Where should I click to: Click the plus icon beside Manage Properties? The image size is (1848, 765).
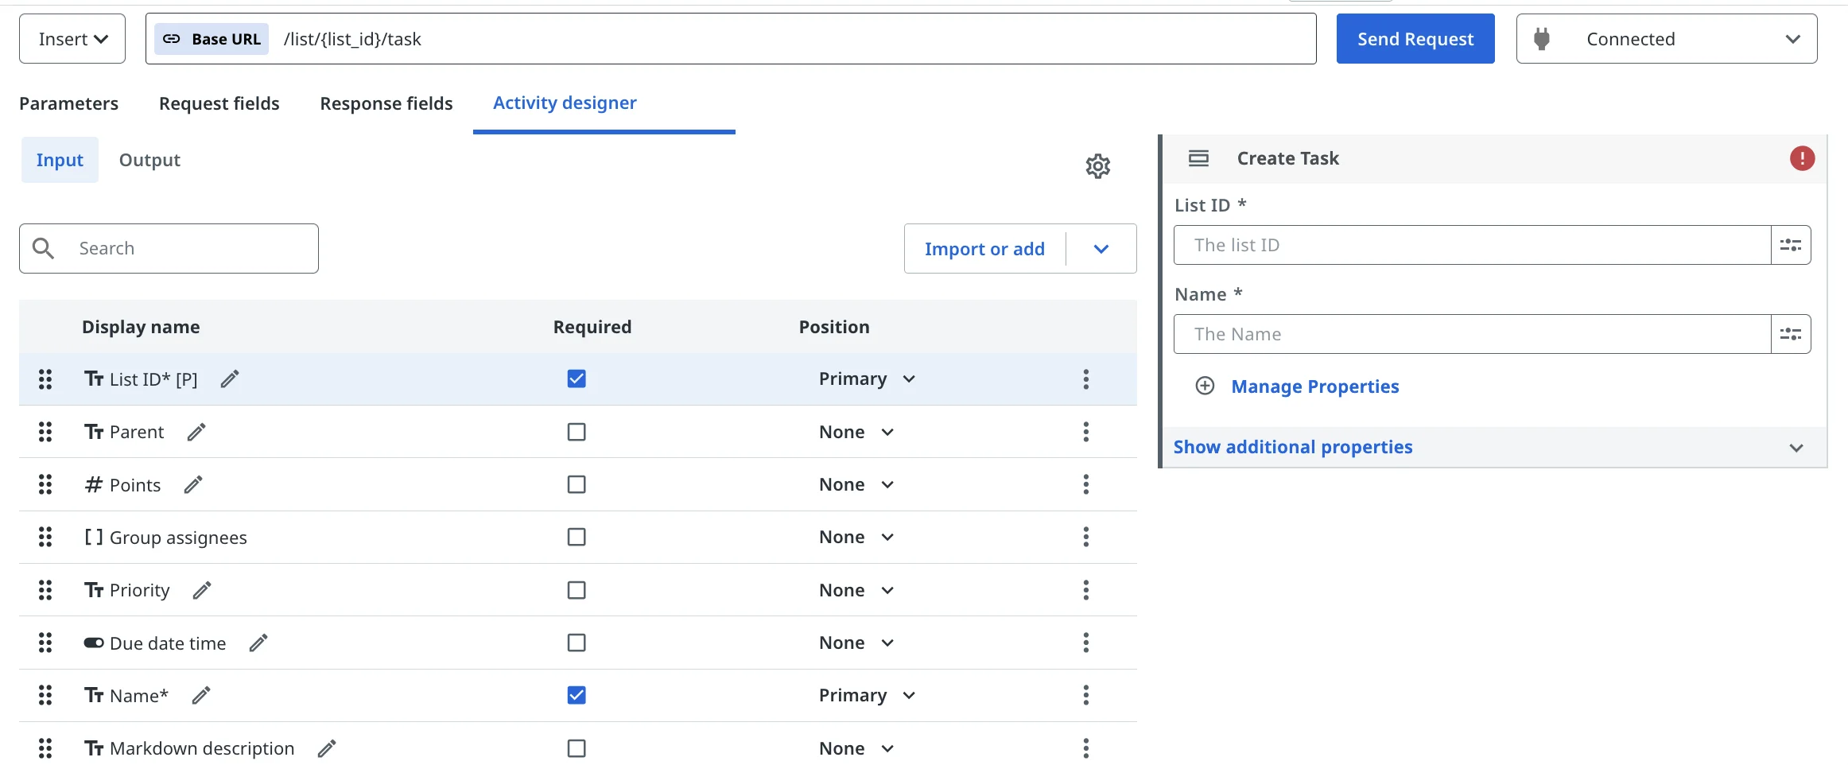[x=1205, y=386]
